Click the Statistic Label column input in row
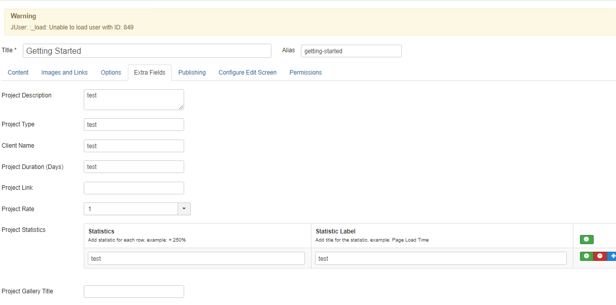Screen dimensions: 616x305 click(441, 258)
